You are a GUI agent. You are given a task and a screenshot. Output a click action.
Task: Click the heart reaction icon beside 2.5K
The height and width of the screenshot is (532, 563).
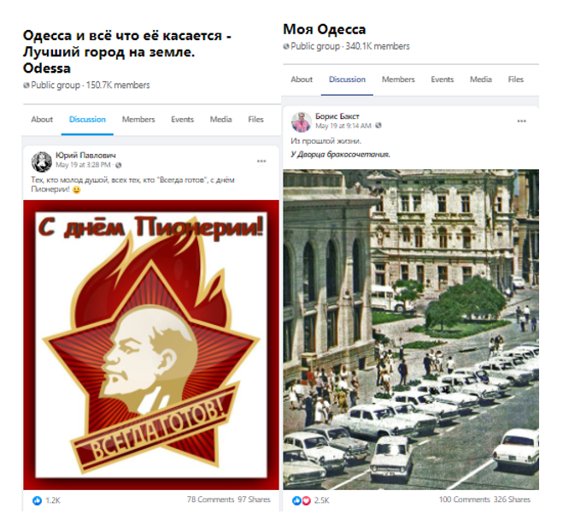306,500
